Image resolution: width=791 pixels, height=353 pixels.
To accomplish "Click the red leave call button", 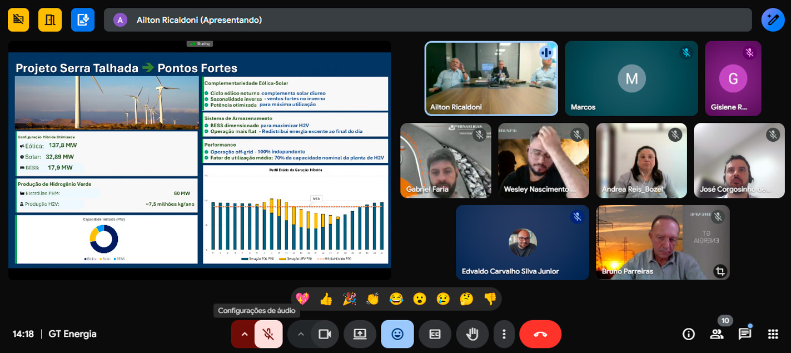I will (540, 334).
